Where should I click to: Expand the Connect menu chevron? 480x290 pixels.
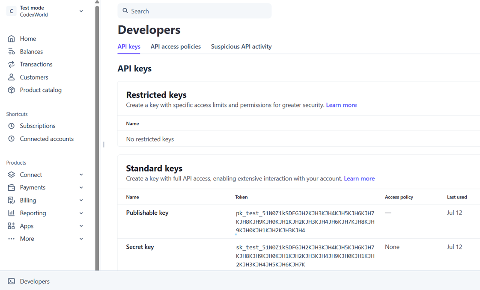[81, 175]
